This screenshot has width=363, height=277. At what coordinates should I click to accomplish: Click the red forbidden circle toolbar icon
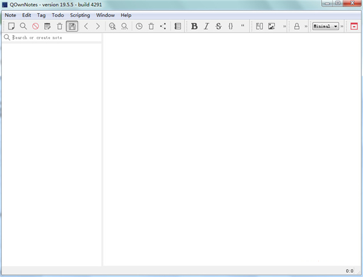[x=35, y=26]
